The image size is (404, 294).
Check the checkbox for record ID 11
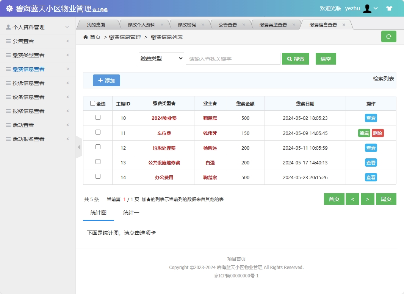coord(97,133)
